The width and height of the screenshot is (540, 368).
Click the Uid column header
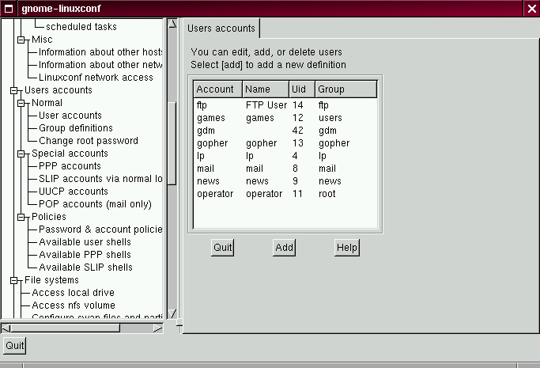pos(301,89)
